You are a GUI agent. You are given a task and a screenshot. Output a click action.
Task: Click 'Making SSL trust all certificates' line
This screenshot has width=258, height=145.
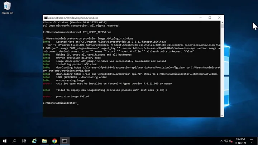[x=87, y=55]
